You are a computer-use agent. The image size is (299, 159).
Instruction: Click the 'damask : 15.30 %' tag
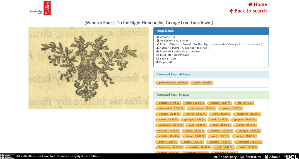(x=219, y=142)
